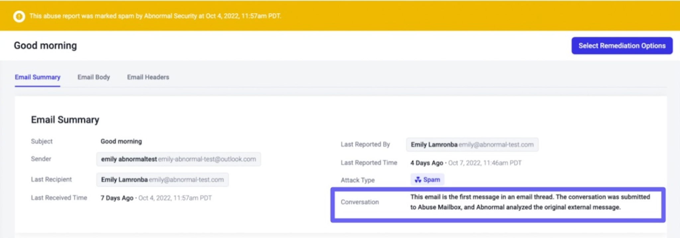Switch to the Email Headers tab
The image size is (680, 238).
148,77
